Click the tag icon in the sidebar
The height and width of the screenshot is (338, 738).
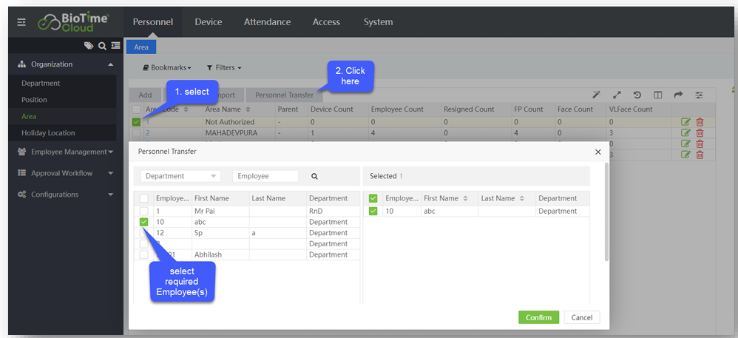pos(89,46)
